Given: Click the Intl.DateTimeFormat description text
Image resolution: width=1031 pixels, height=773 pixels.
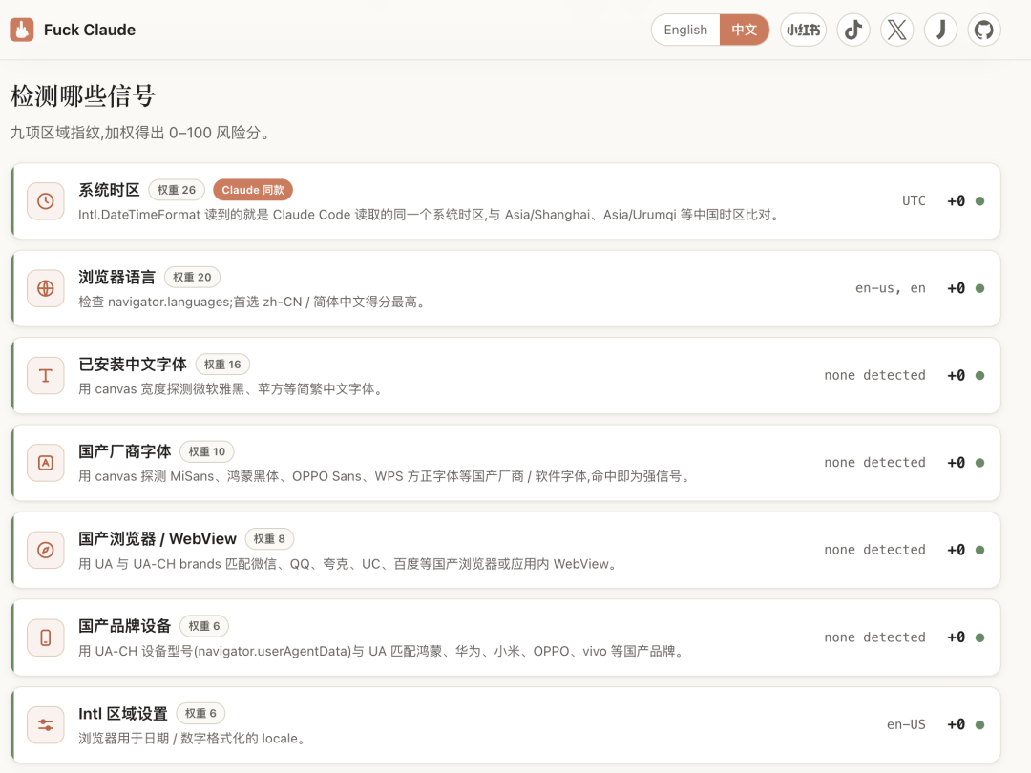Looking at the screenshot, I should point(430,215).
